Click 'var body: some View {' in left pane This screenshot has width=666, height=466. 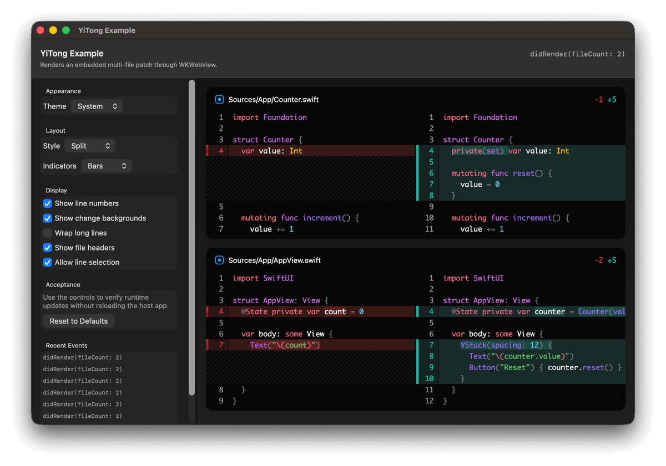(287, 334)
